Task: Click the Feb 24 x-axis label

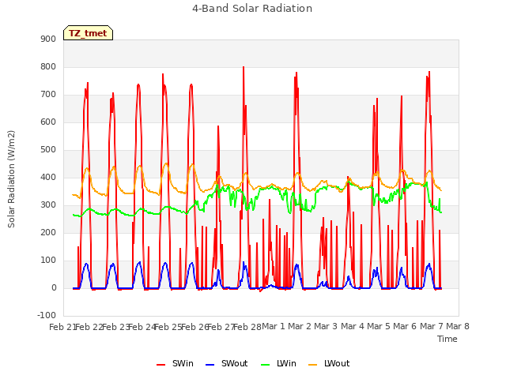Action: click(142, 327)
